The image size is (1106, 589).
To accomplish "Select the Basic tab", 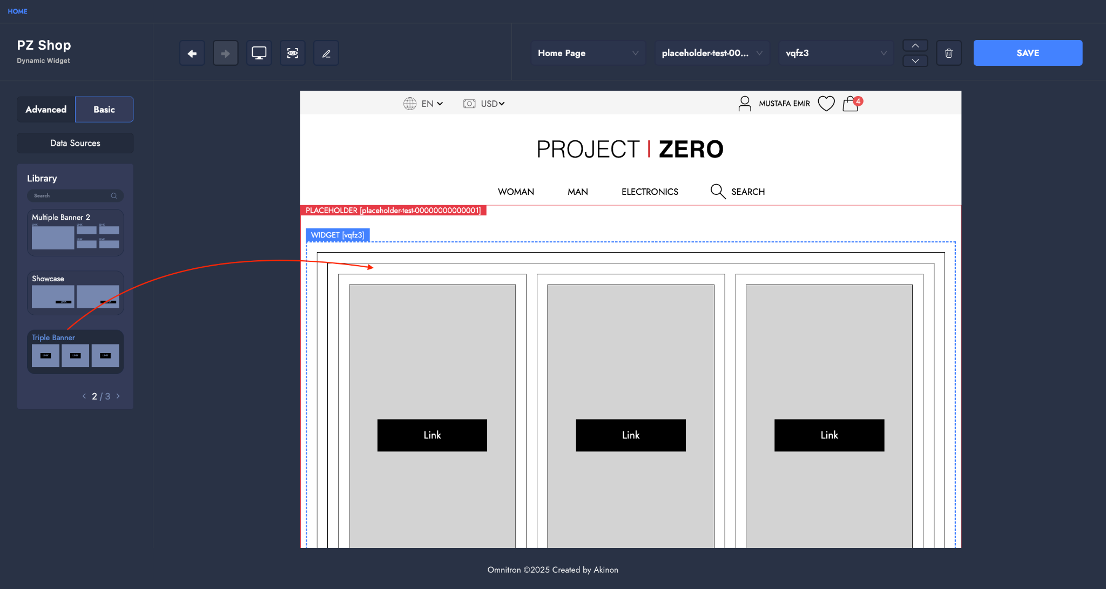I will pos(104,109).
